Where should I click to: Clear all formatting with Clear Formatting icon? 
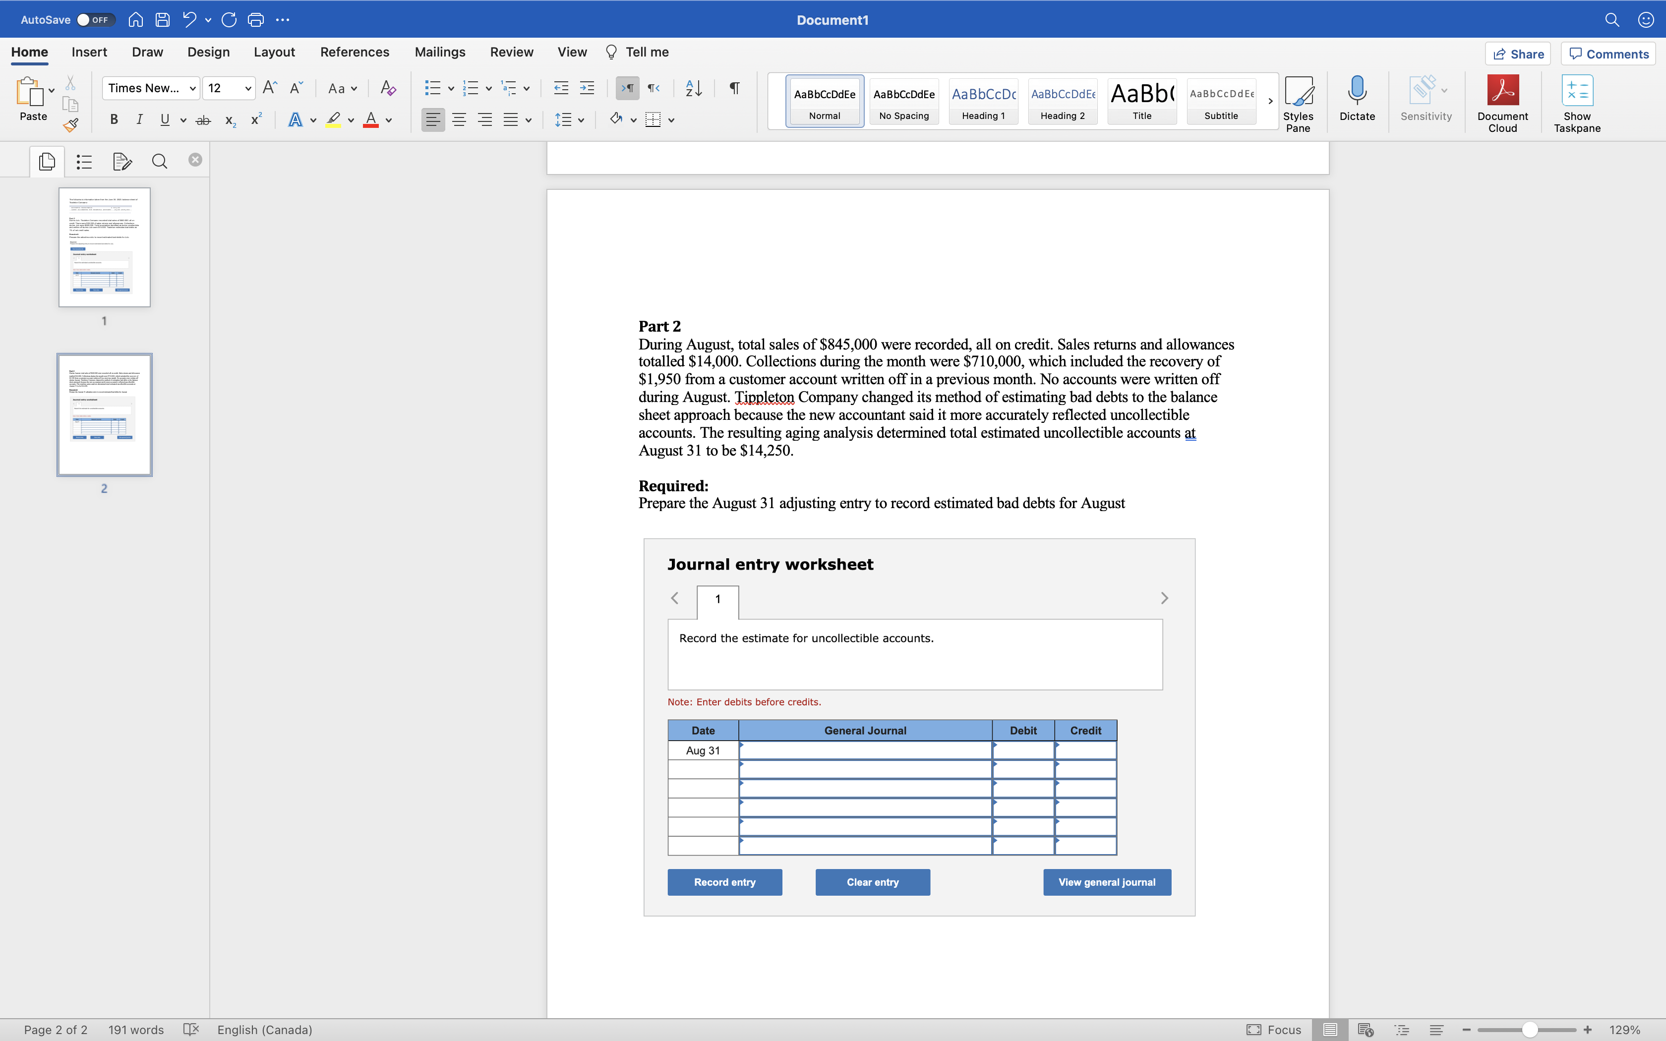388,88
